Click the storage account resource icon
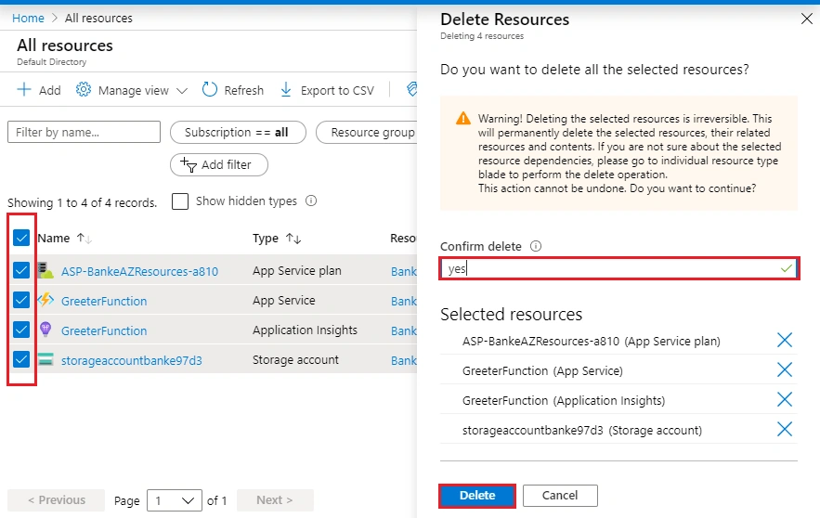820x518 pixels. click(46, 359)
